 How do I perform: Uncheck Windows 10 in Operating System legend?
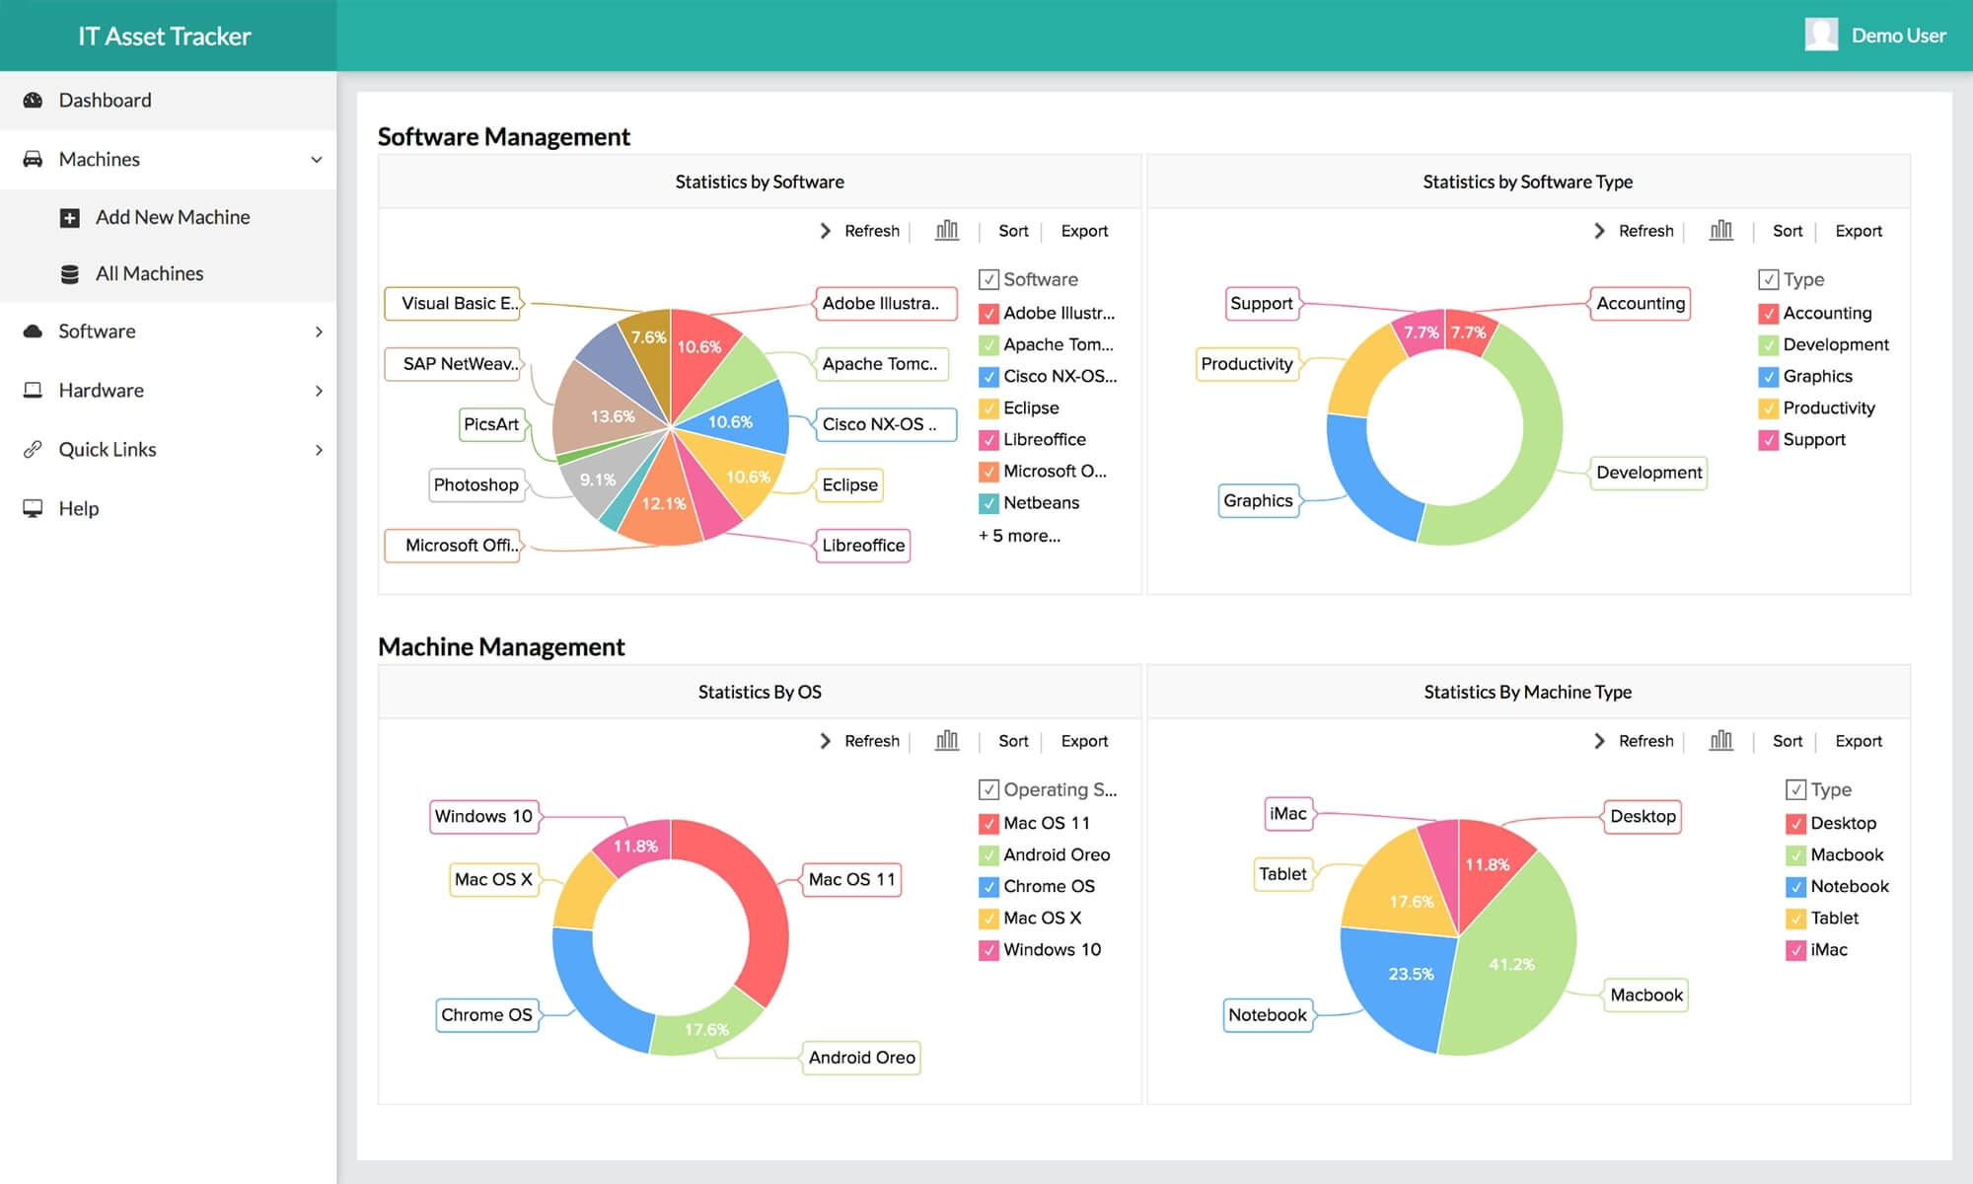tap(987, 950)
